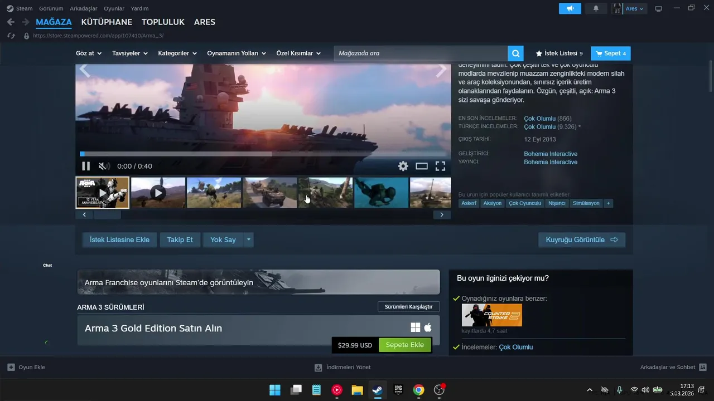Go forward with the navigation arrow
This screenshot has height=401, width=714.
pos(25,22)
